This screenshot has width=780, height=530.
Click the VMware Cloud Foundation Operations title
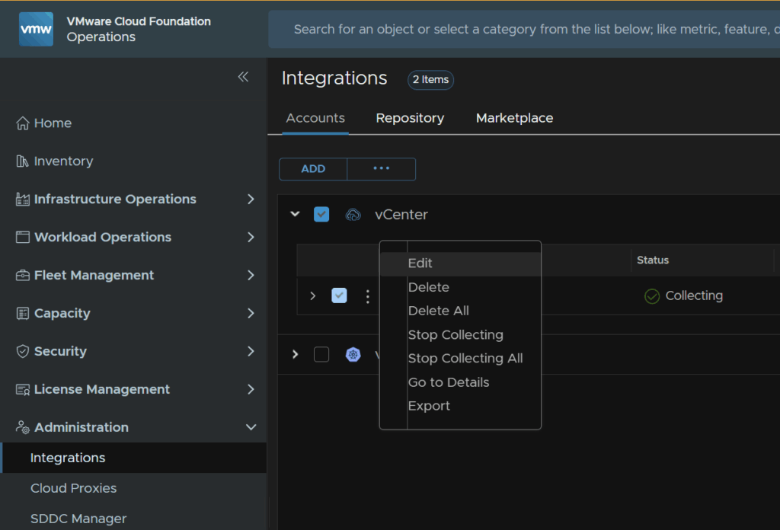(x=139, y=29)
